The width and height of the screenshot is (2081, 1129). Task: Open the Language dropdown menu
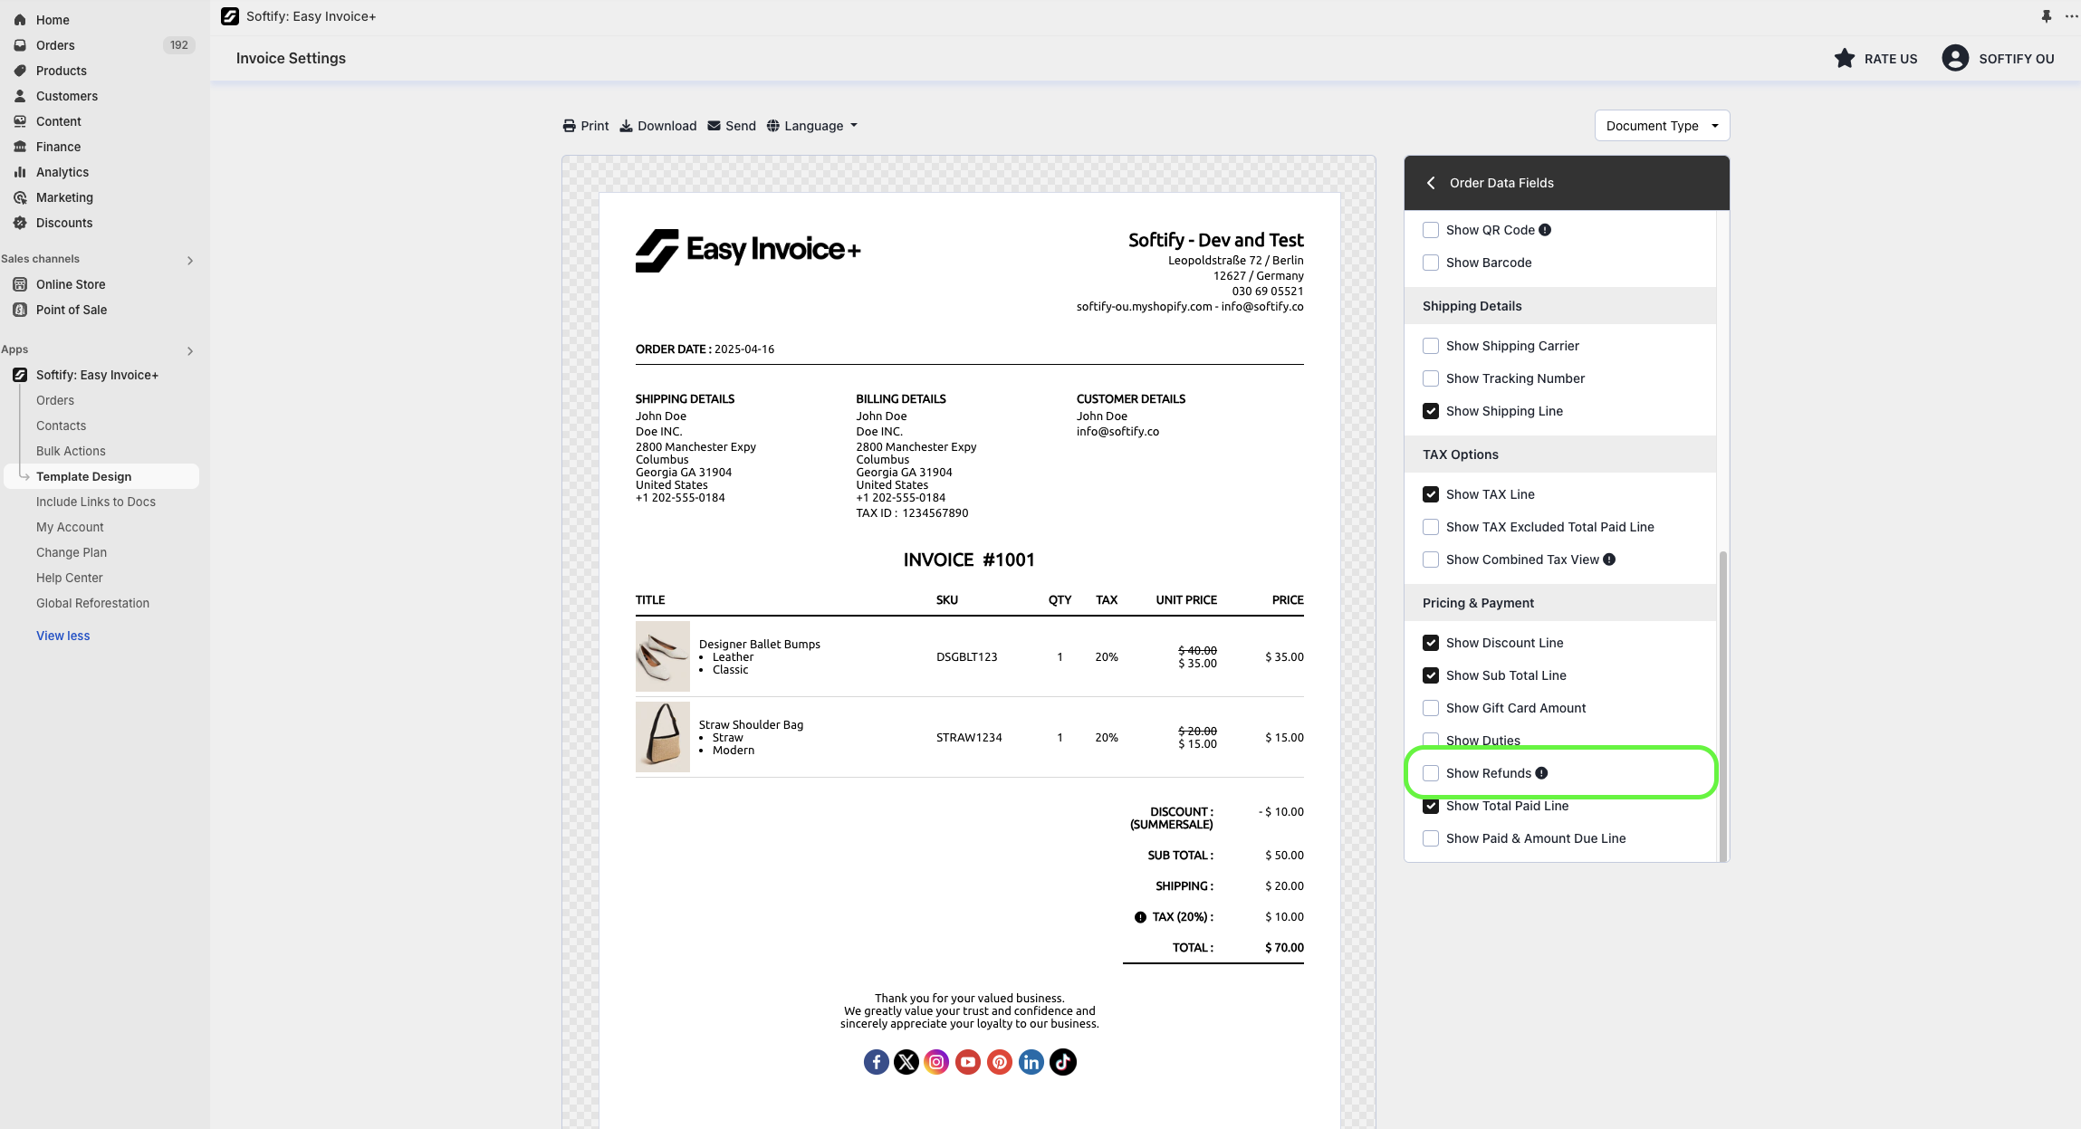812,126
